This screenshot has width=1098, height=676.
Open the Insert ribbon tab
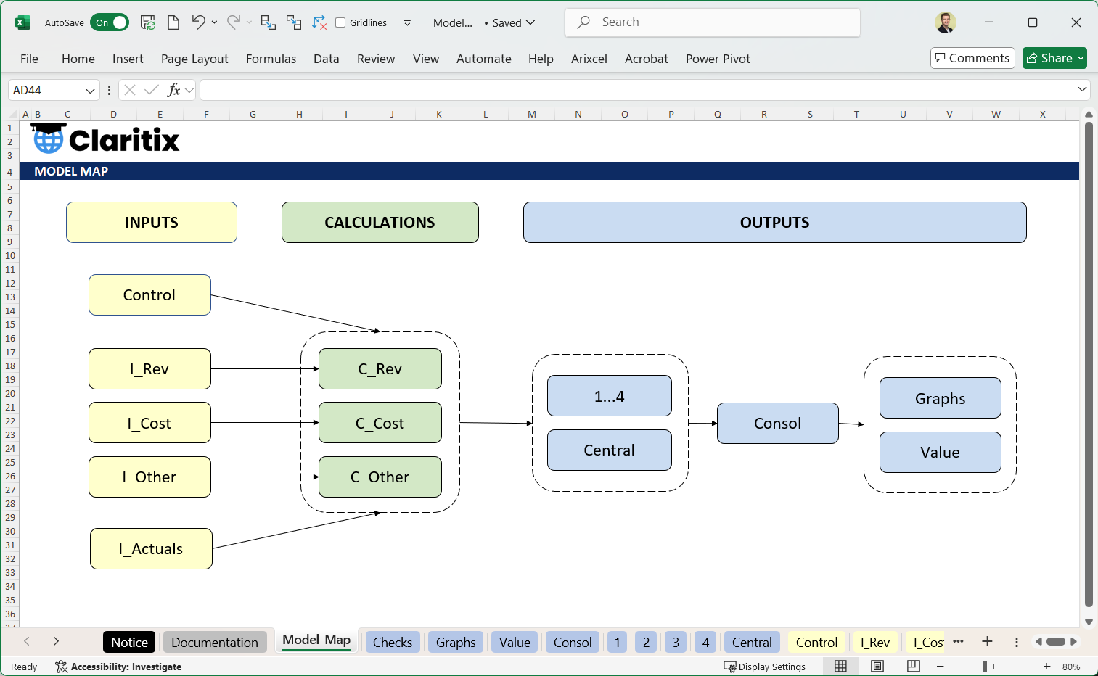click(x=128, y=59)
